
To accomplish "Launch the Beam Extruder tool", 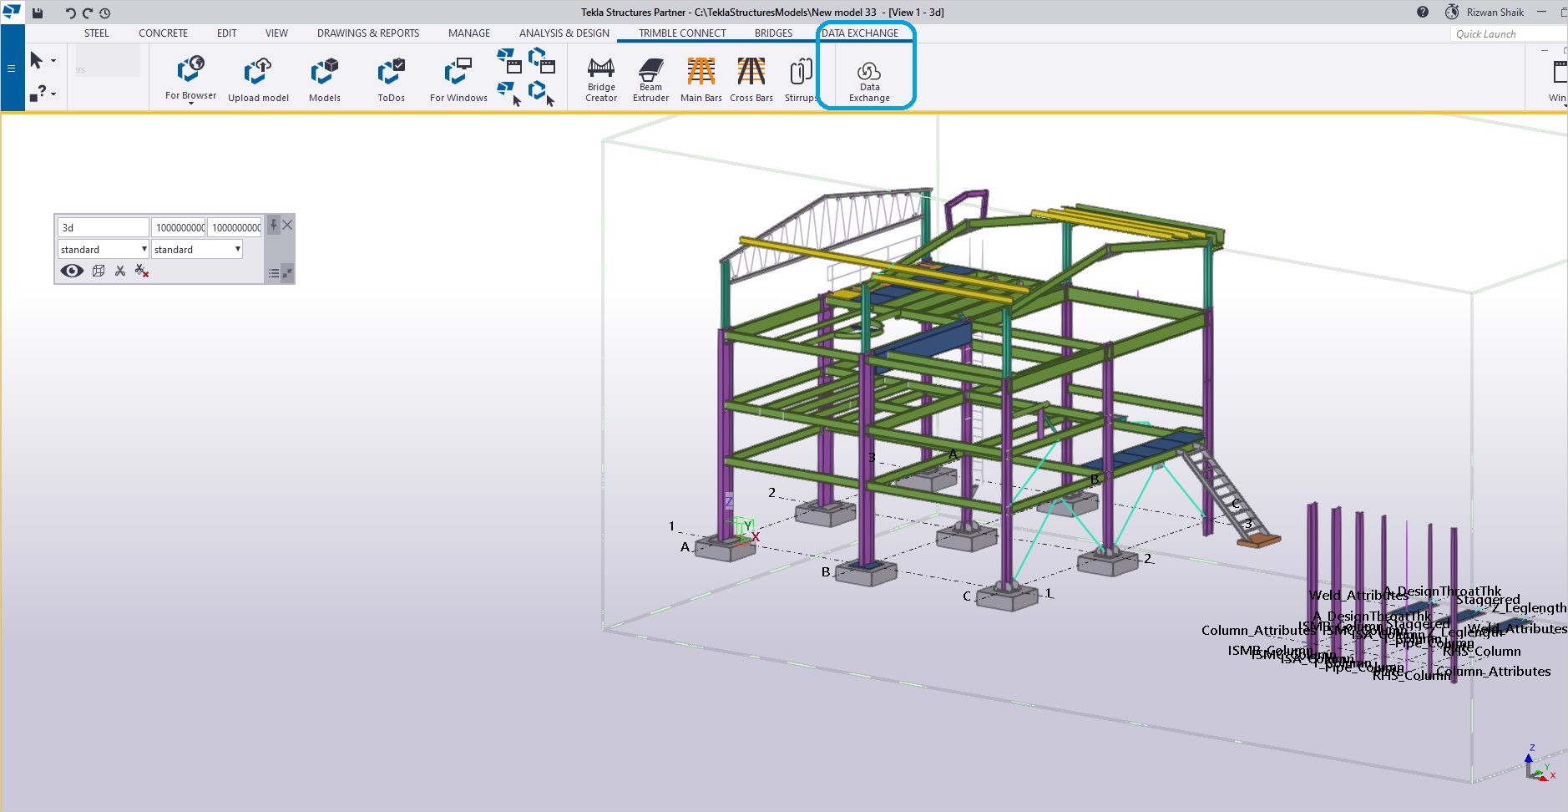I will (x=650, y=77).
